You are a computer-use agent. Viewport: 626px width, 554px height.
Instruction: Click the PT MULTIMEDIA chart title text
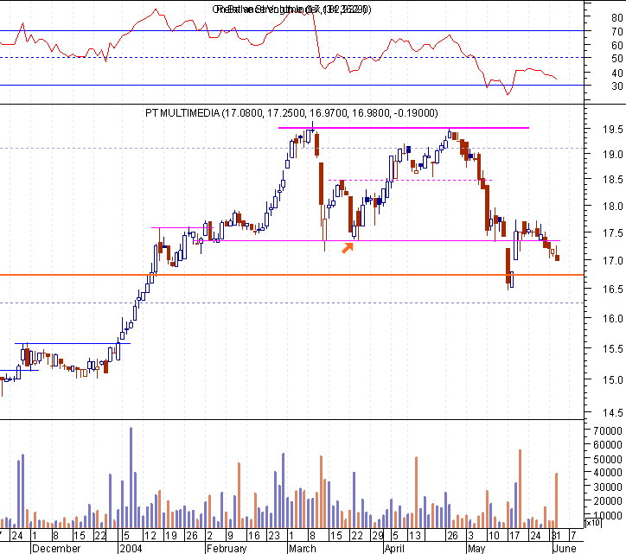coord(291,113)
